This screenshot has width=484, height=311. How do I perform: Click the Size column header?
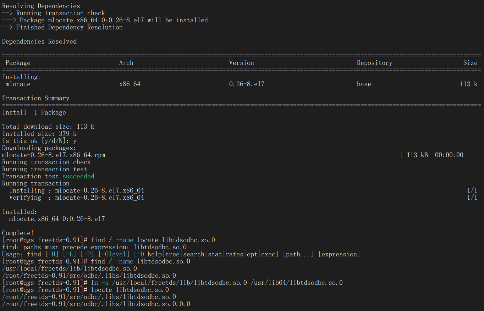[470, 63]
